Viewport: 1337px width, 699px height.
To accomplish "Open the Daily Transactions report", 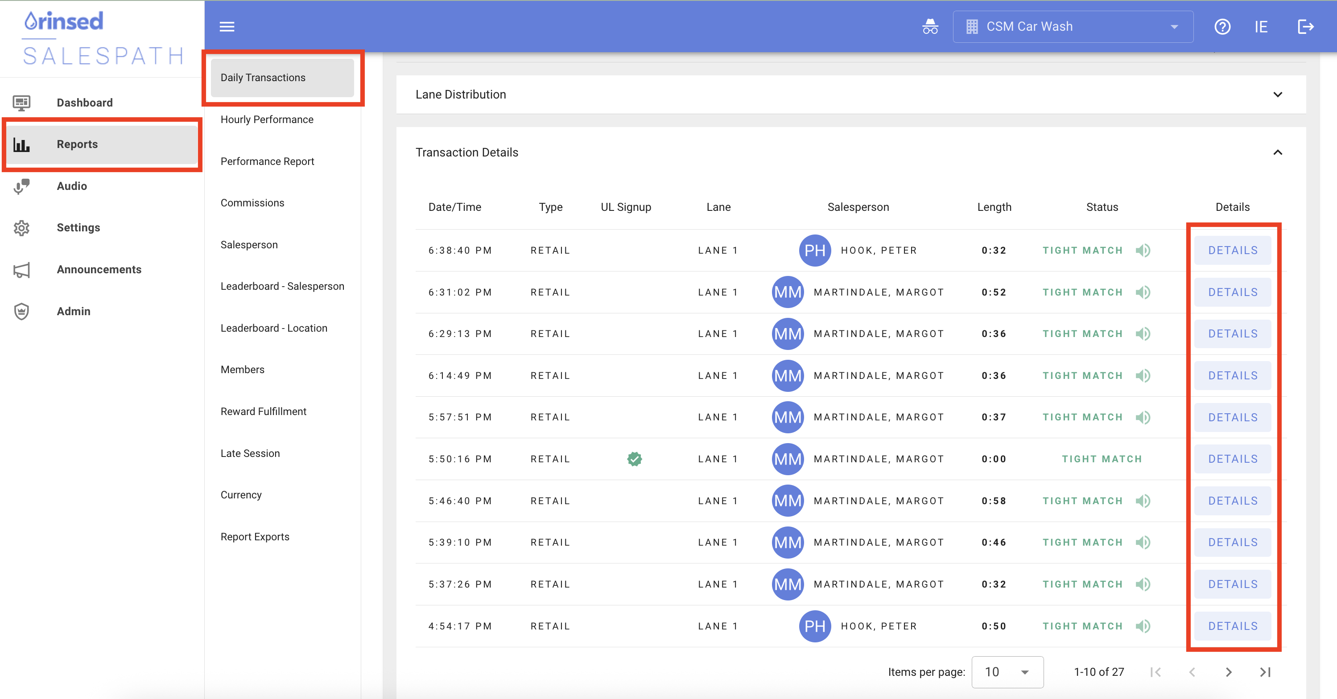I will click(x=282, y=78).
